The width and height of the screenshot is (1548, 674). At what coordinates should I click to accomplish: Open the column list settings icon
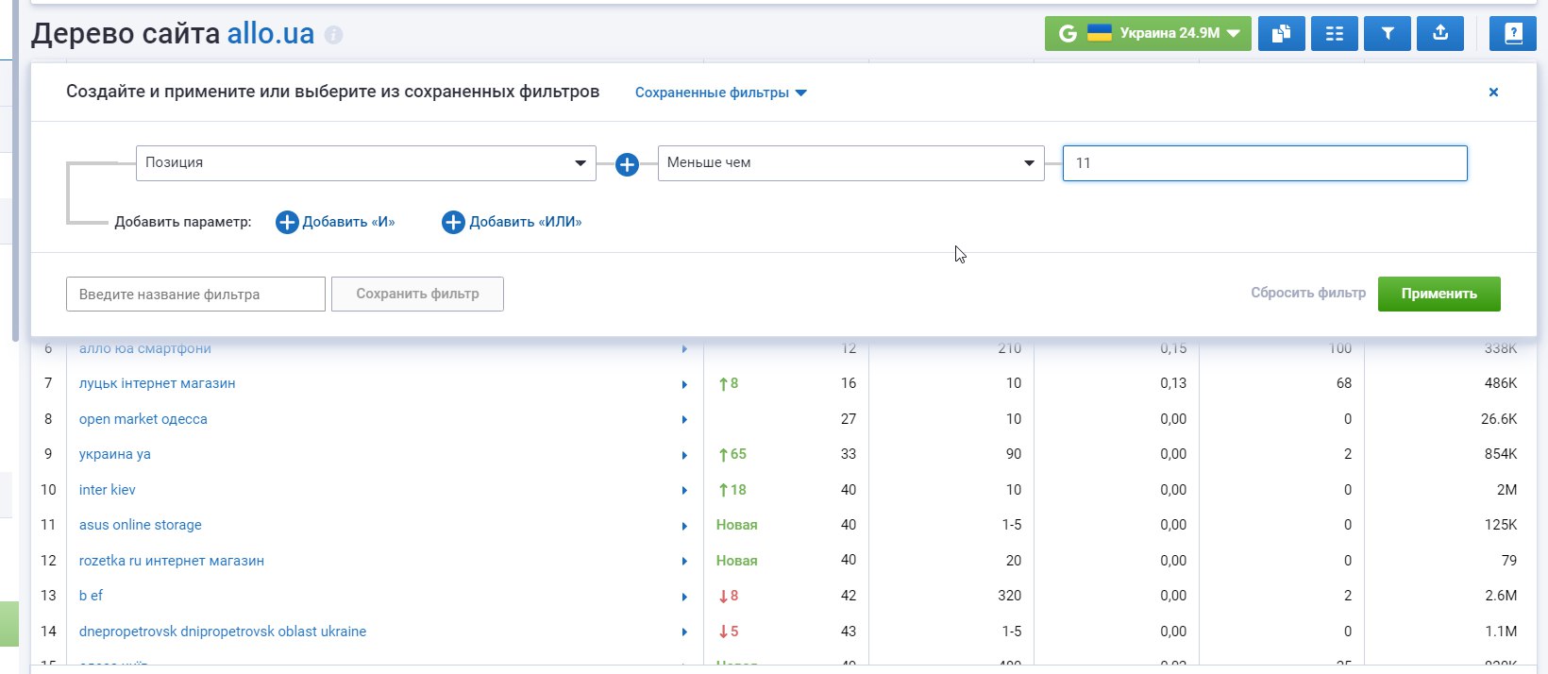[x=1334, y=34]
